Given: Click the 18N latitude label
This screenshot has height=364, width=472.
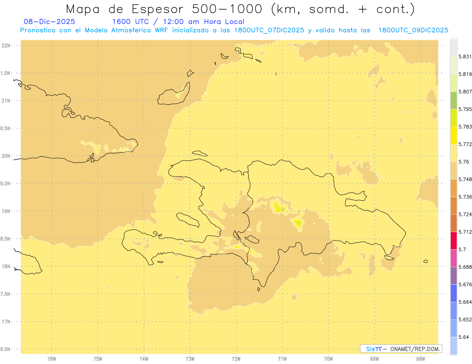Looking at the screenshot, I should click(6, 266).
